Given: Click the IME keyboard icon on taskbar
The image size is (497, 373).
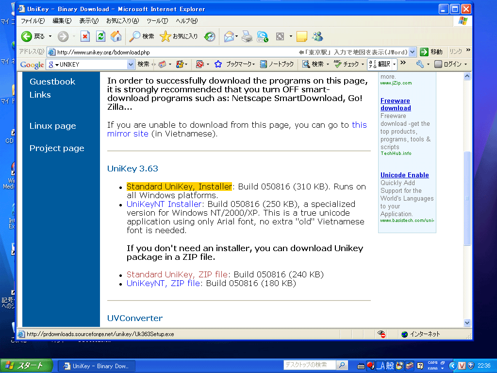Looking at the screenshot, I should tap(361, 366).
